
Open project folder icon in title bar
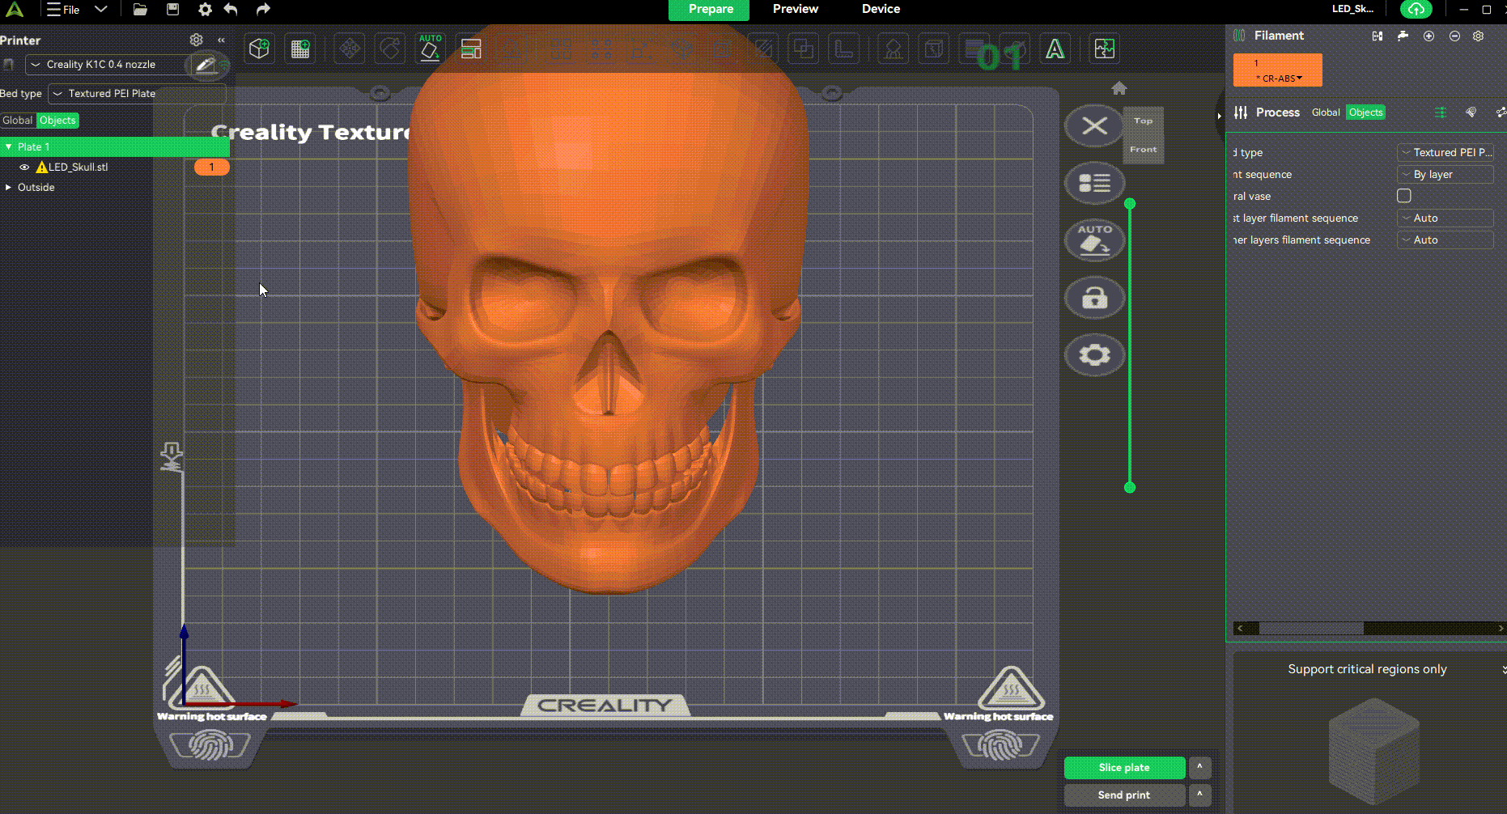point(140,10)
